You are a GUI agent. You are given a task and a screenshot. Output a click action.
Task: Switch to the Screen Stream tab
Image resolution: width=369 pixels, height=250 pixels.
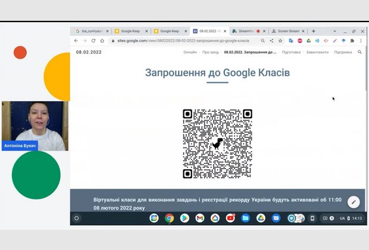[286, 31]
